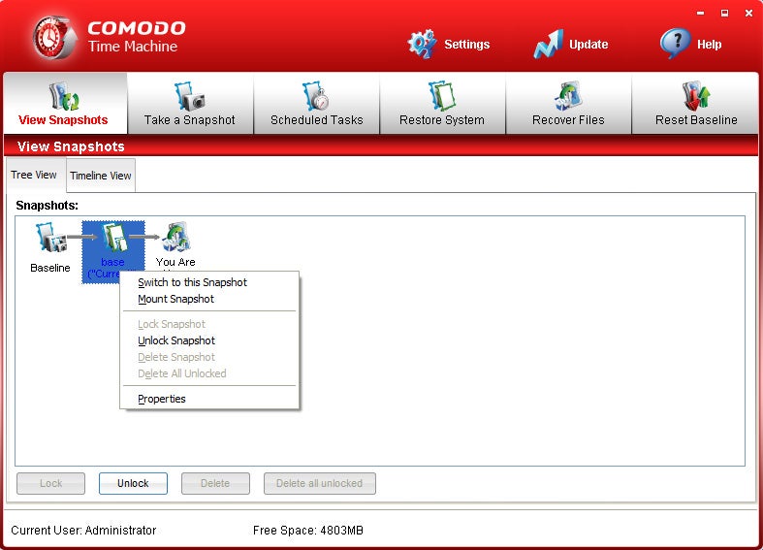Choose Mount Snapshot from context menu
Image resolution: width=763 pixels, height=550 pixels.
click(175, 299)
